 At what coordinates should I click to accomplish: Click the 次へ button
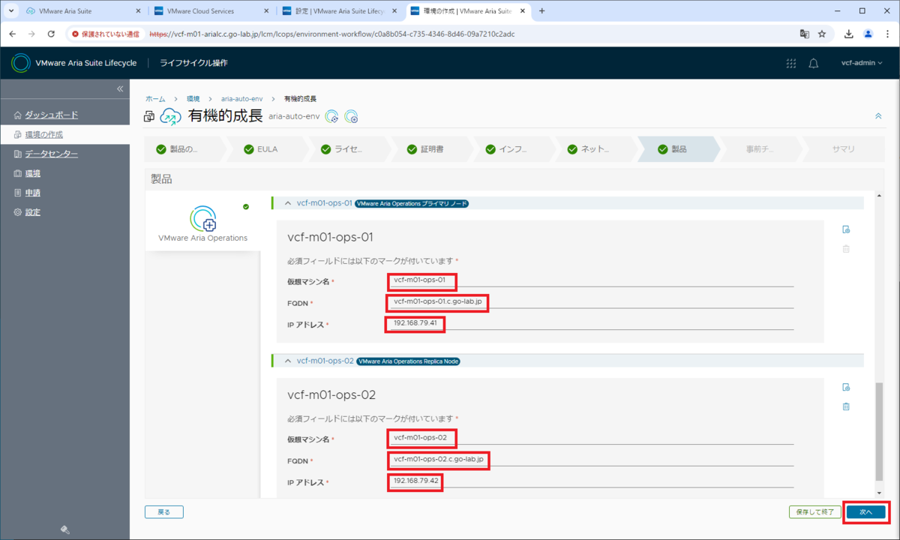point(865,512)
